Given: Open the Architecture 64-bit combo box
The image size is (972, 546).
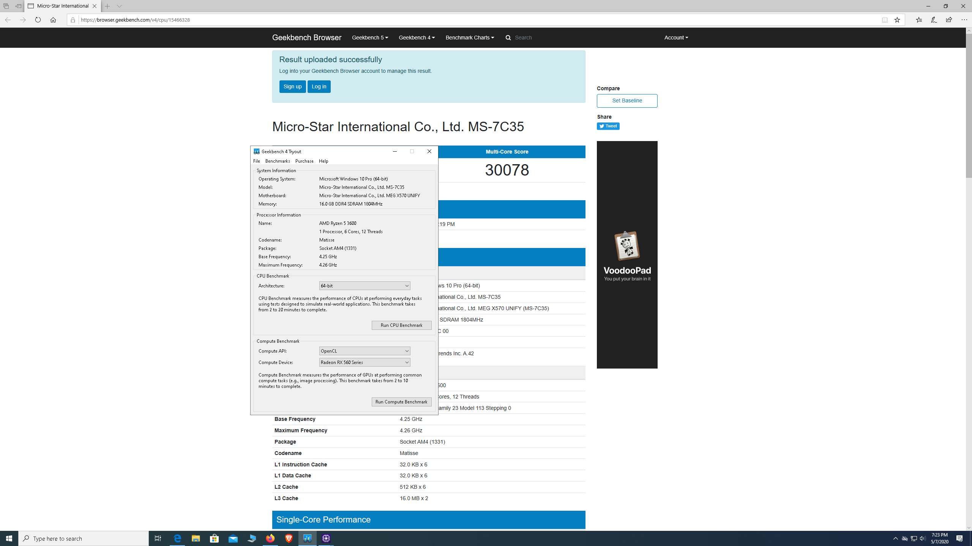Looking at the screenshot, I should pyautogui.click(x=364, y=286).
